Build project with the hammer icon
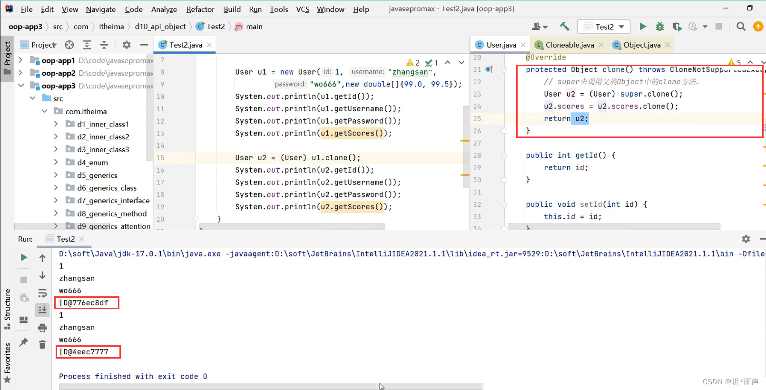This screenshot has height=390, width=766. pyautogui.click(x=564, y=27)
